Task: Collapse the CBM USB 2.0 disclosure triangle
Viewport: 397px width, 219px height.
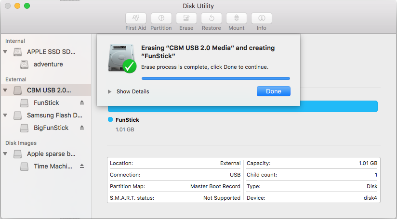Action: (x=5, y=90)
